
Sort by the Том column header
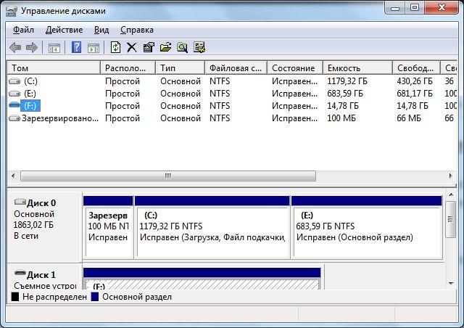coord(54,68)
